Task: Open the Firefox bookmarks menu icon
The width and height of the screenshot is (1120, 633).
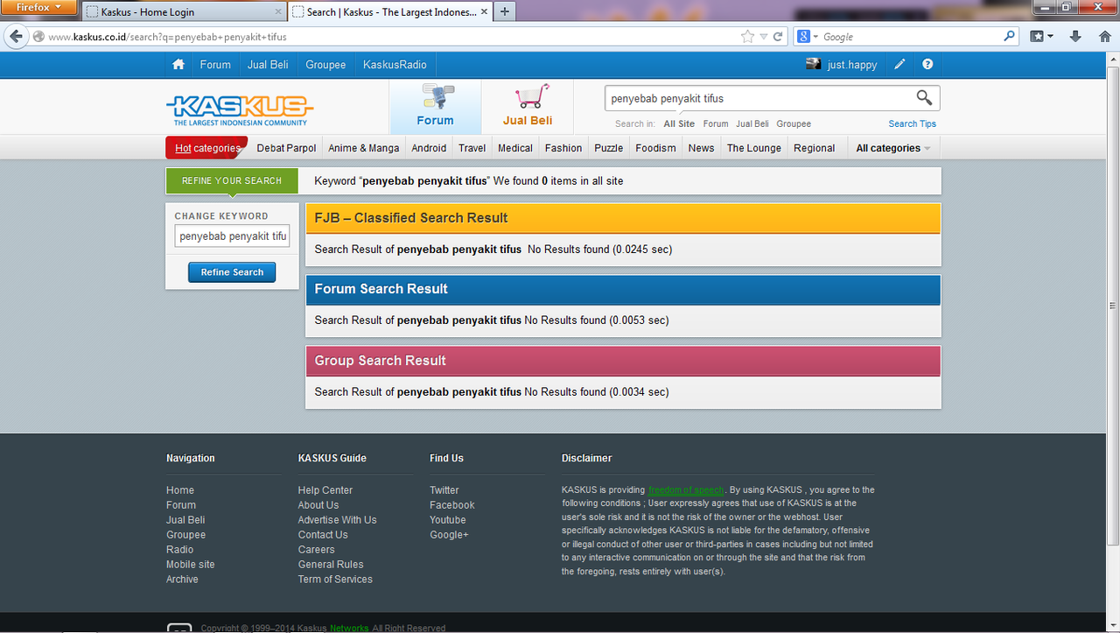Action: point(1041,37)
